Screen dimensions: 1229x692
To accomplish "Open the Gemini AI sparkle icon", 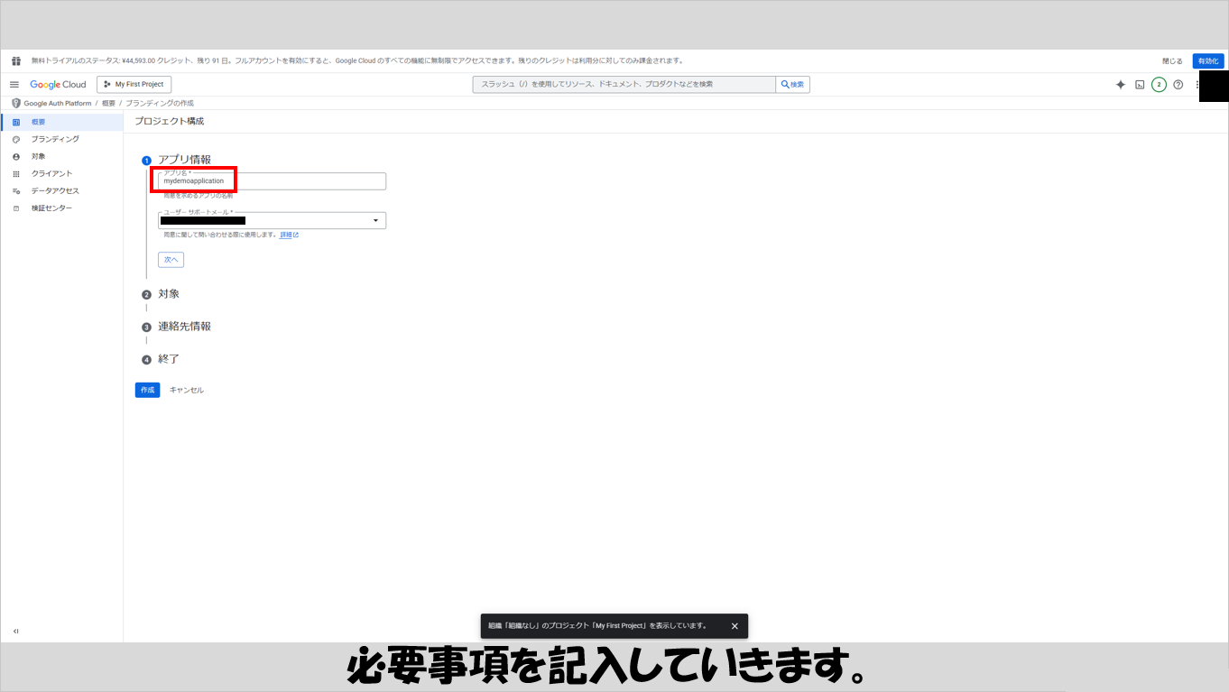I will tap(1120, 85).
